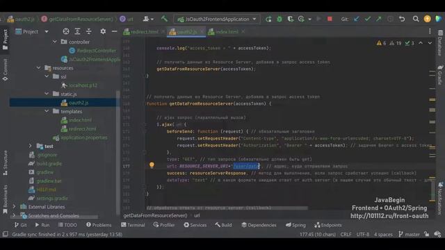Show Git history clock icon
Image resolution: width=445 pixels, height=250 pixels.
[390, 19]
